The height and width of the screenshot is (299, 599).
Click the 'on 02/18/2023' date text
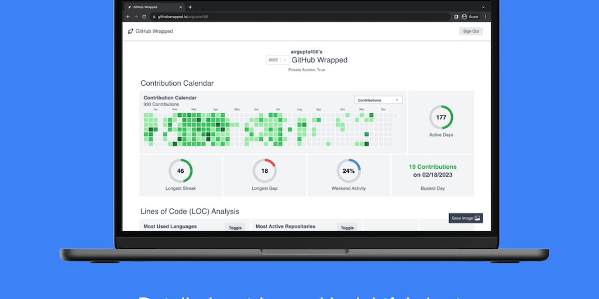point(432,175)
